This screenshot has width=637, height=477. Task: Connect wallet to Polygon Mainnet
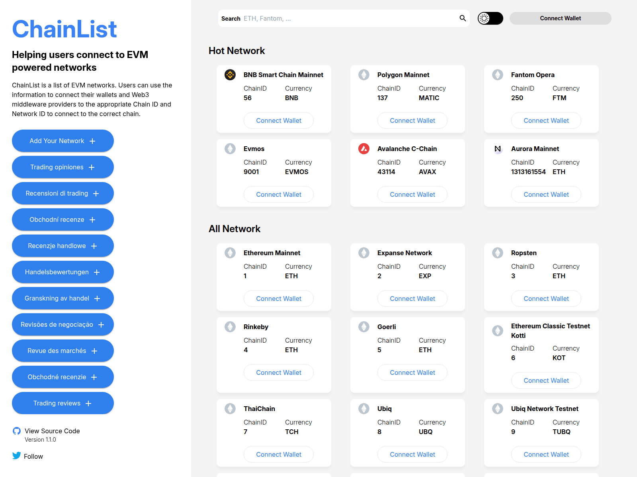(x=412, y=120)
